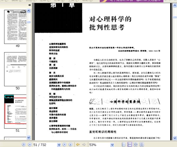Click the thumbnail panel scrollbar handle
The width and height of the screenshot is (177, 147).
[x=29, y=22]
